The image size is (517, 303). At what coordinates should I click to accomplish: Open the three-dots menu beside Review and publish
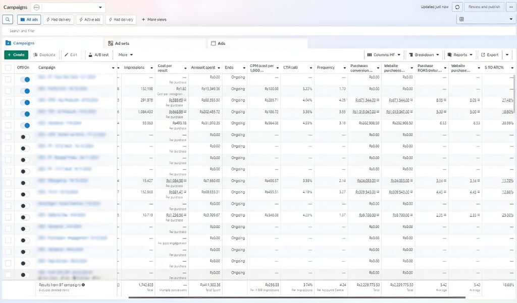[x=511, y=7]
